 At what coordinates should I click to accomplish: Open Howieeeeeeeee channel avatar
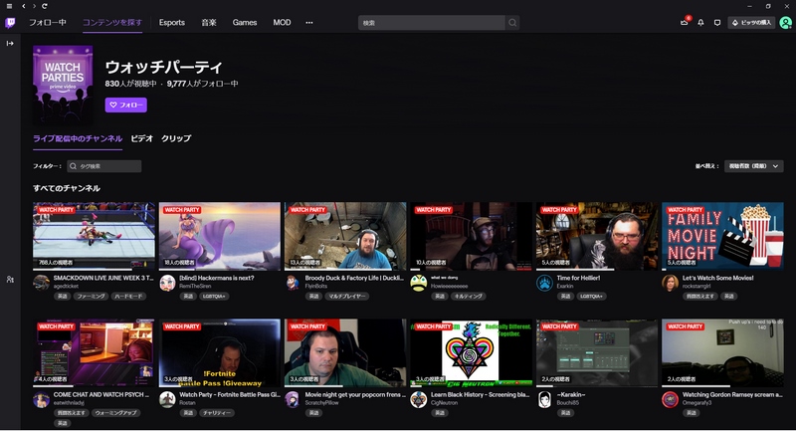coord(418,283)
